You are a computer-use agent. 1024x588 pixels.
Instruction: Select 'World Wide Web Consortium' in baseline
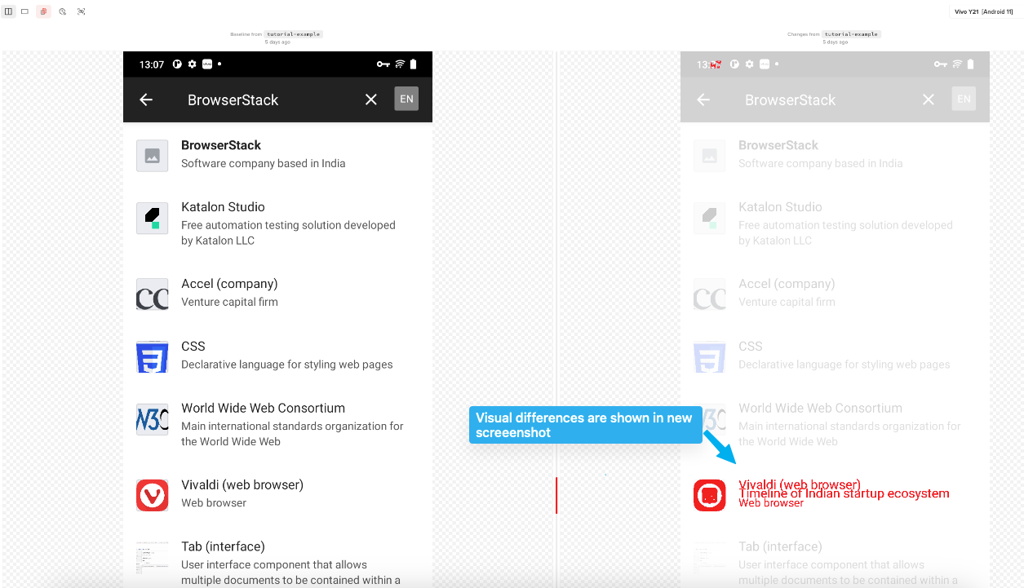pyautogui.click(x=263, y=408)
